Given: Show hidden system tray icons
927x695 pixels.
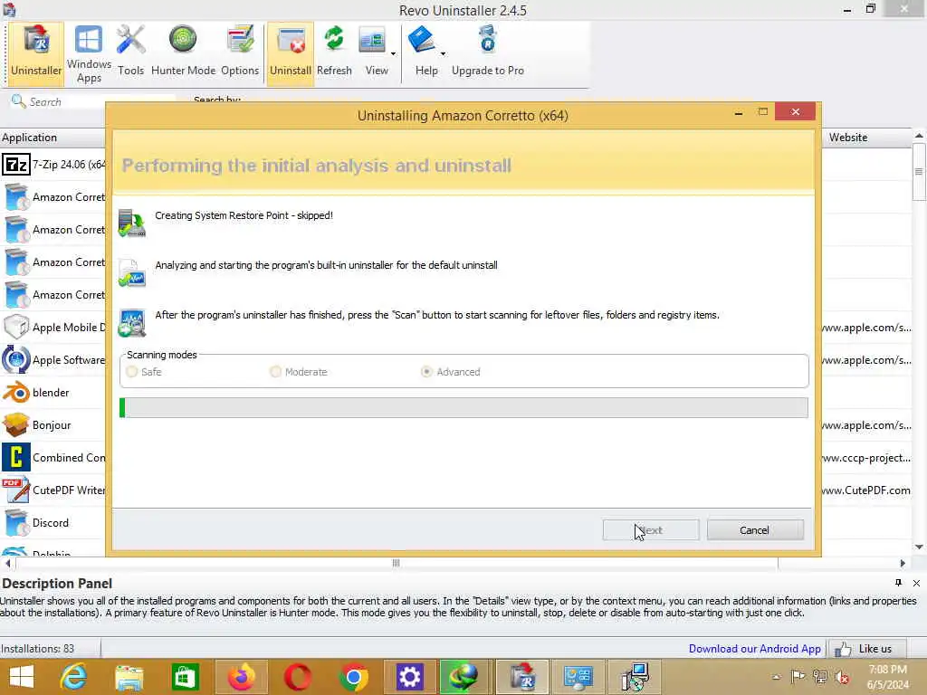Looking at the screenshot, I should click(x=776, y=677).
